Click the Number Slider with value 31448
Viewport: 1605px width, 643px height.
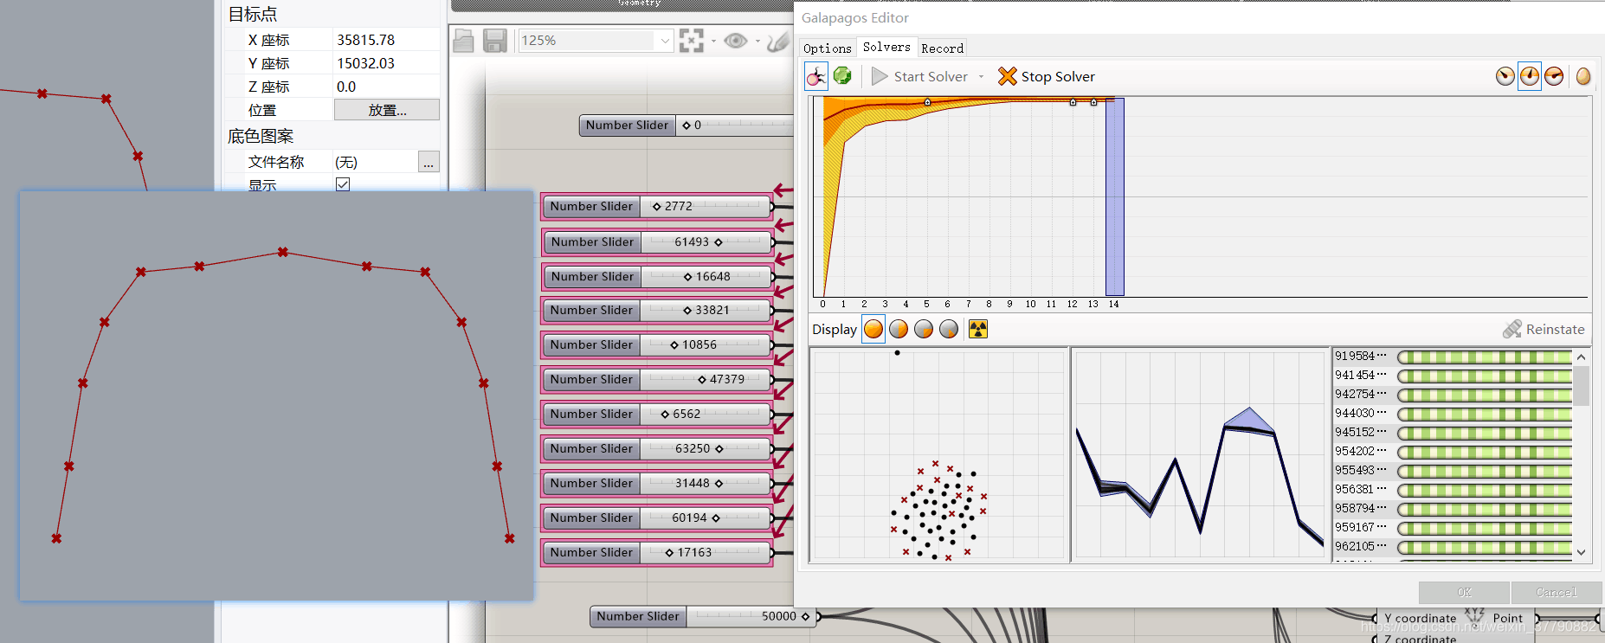(x=657, y=483)
